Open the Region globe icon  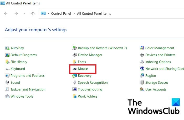coord(142,75)
